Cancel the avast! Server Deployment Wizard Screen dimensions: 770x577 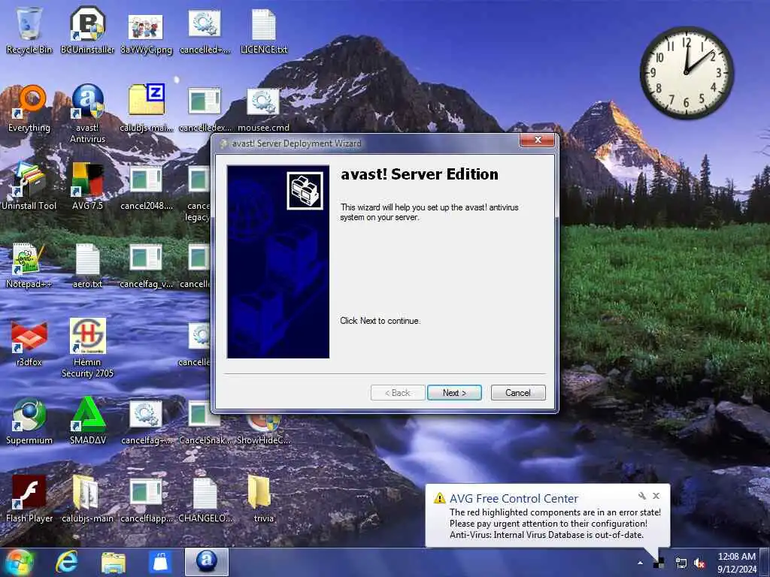point(518,392)
